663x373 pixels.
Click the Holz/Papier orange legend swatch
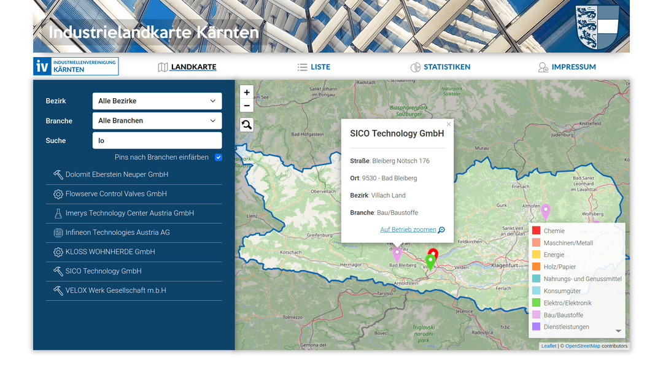click(536, 266)
